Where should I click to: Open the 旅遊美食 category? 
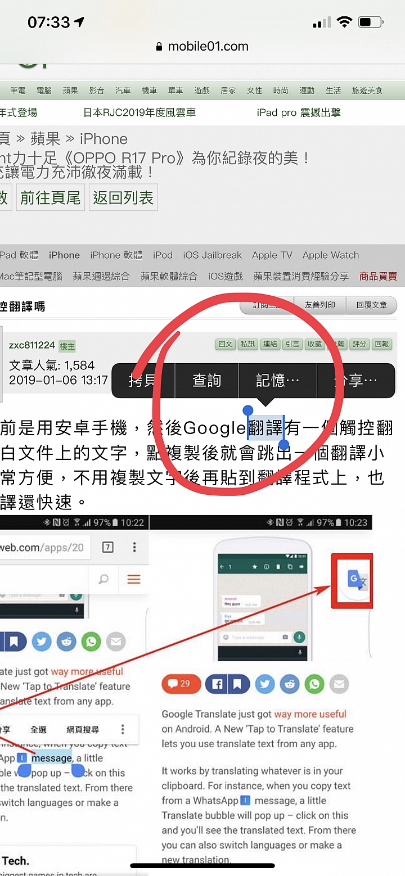point(367,91)
